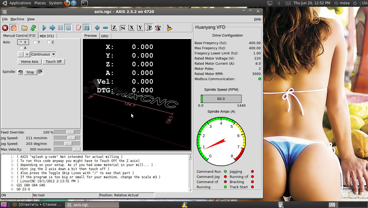The width and height of the screenshot is (368, 208).
Task: Click the Touch Off button
Action: [54, 62]
